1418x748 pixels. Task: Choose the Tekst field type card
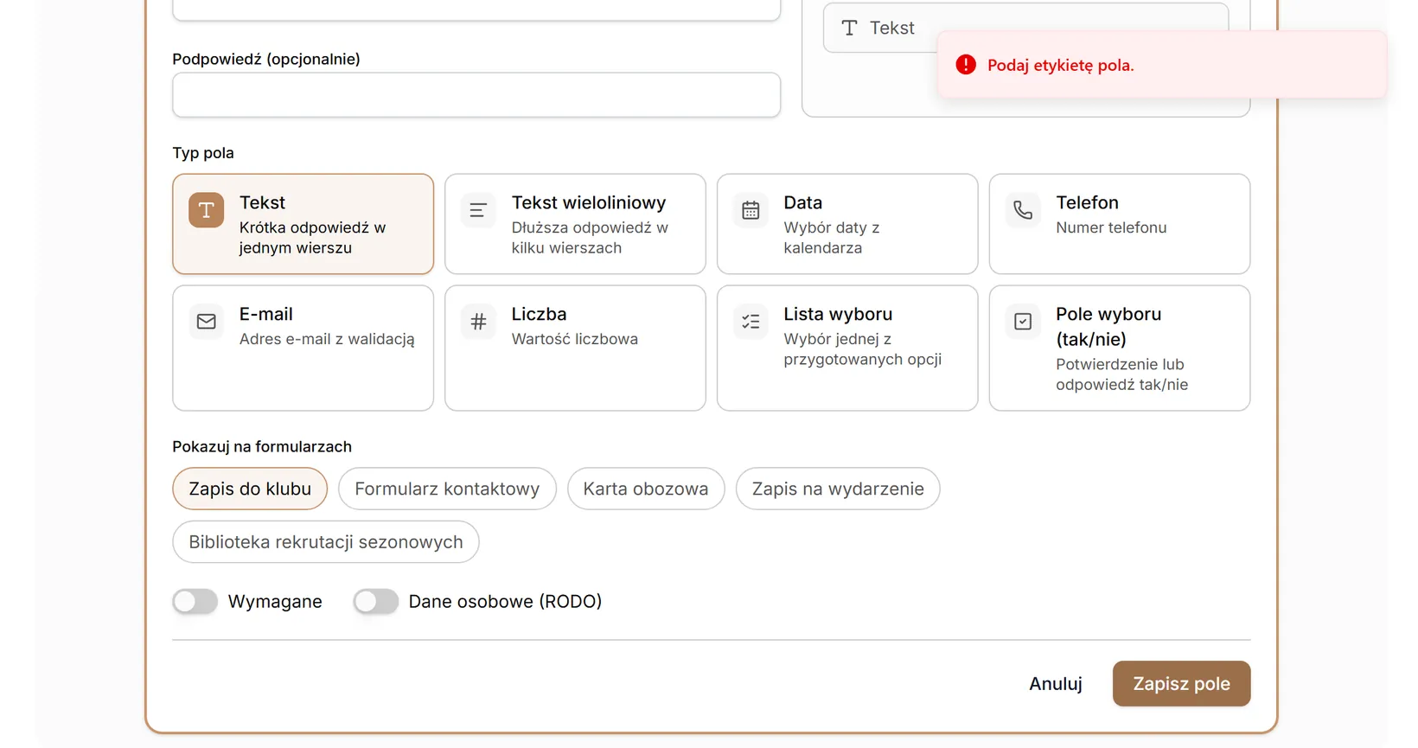(x=303, y=224)
